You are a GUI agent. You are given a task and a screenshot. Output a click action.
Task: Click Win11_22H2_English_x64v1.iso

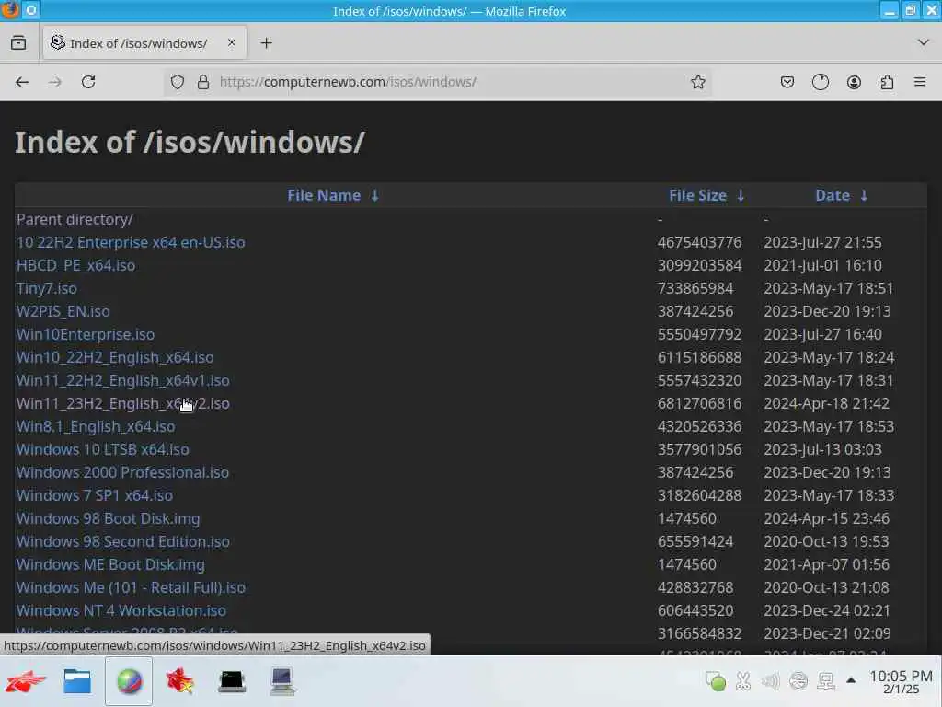(x=122, y=380)
